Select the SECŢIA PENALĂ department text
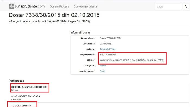This screenshot has width=190, height=107. [x=108, y=55]
